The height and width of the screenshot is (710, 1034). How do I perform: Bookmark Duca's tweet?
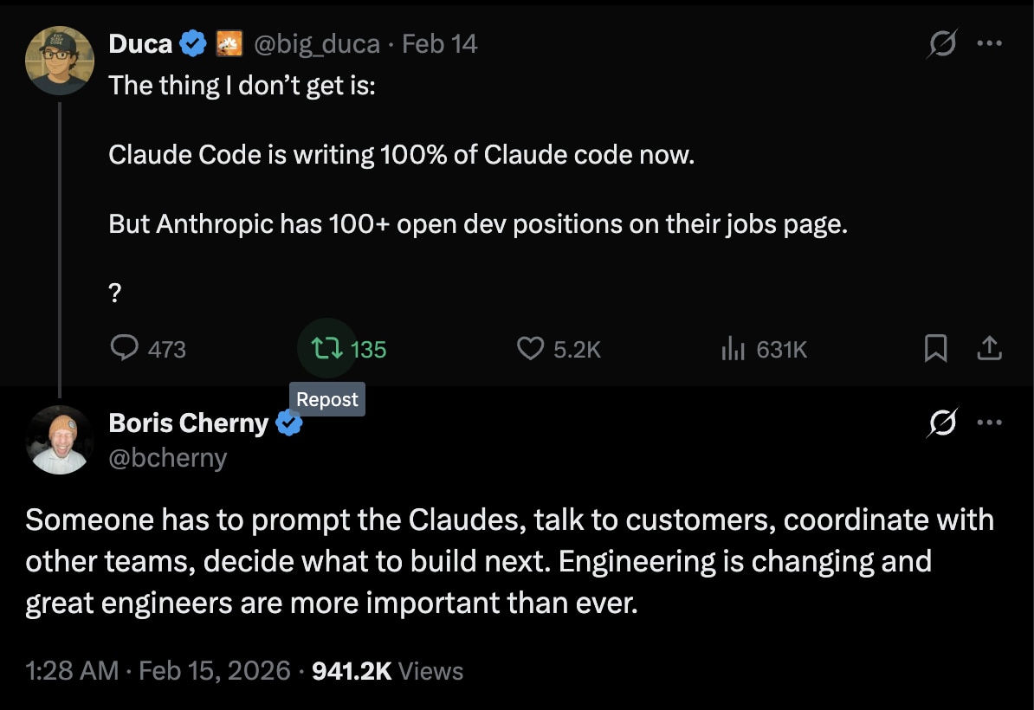click(935, 348)
